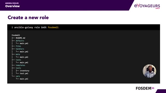The height and width of the screenshot is (93, 166).
Task: Click the 'ANSIBLE ROLES' header text
Action: (x=12, y=3)
